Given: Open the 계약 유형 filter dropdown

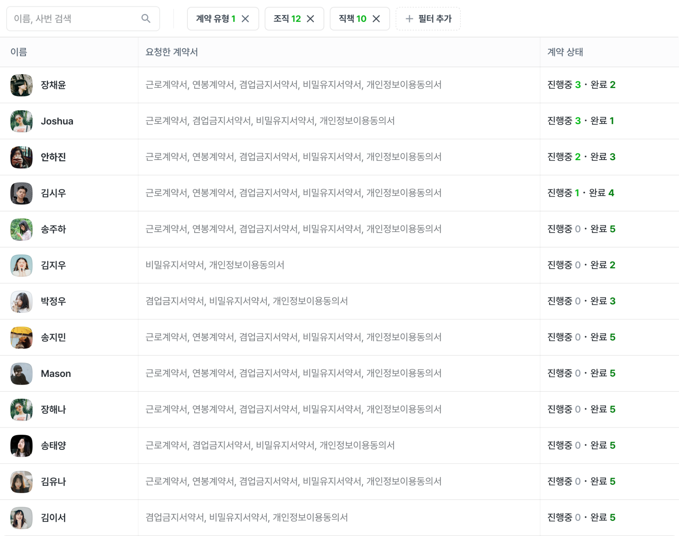Looking at the screenshot, I should (x=215, y=19).
